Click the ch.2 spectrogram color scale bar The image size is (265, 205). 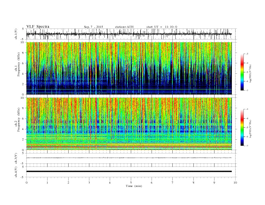242,127
